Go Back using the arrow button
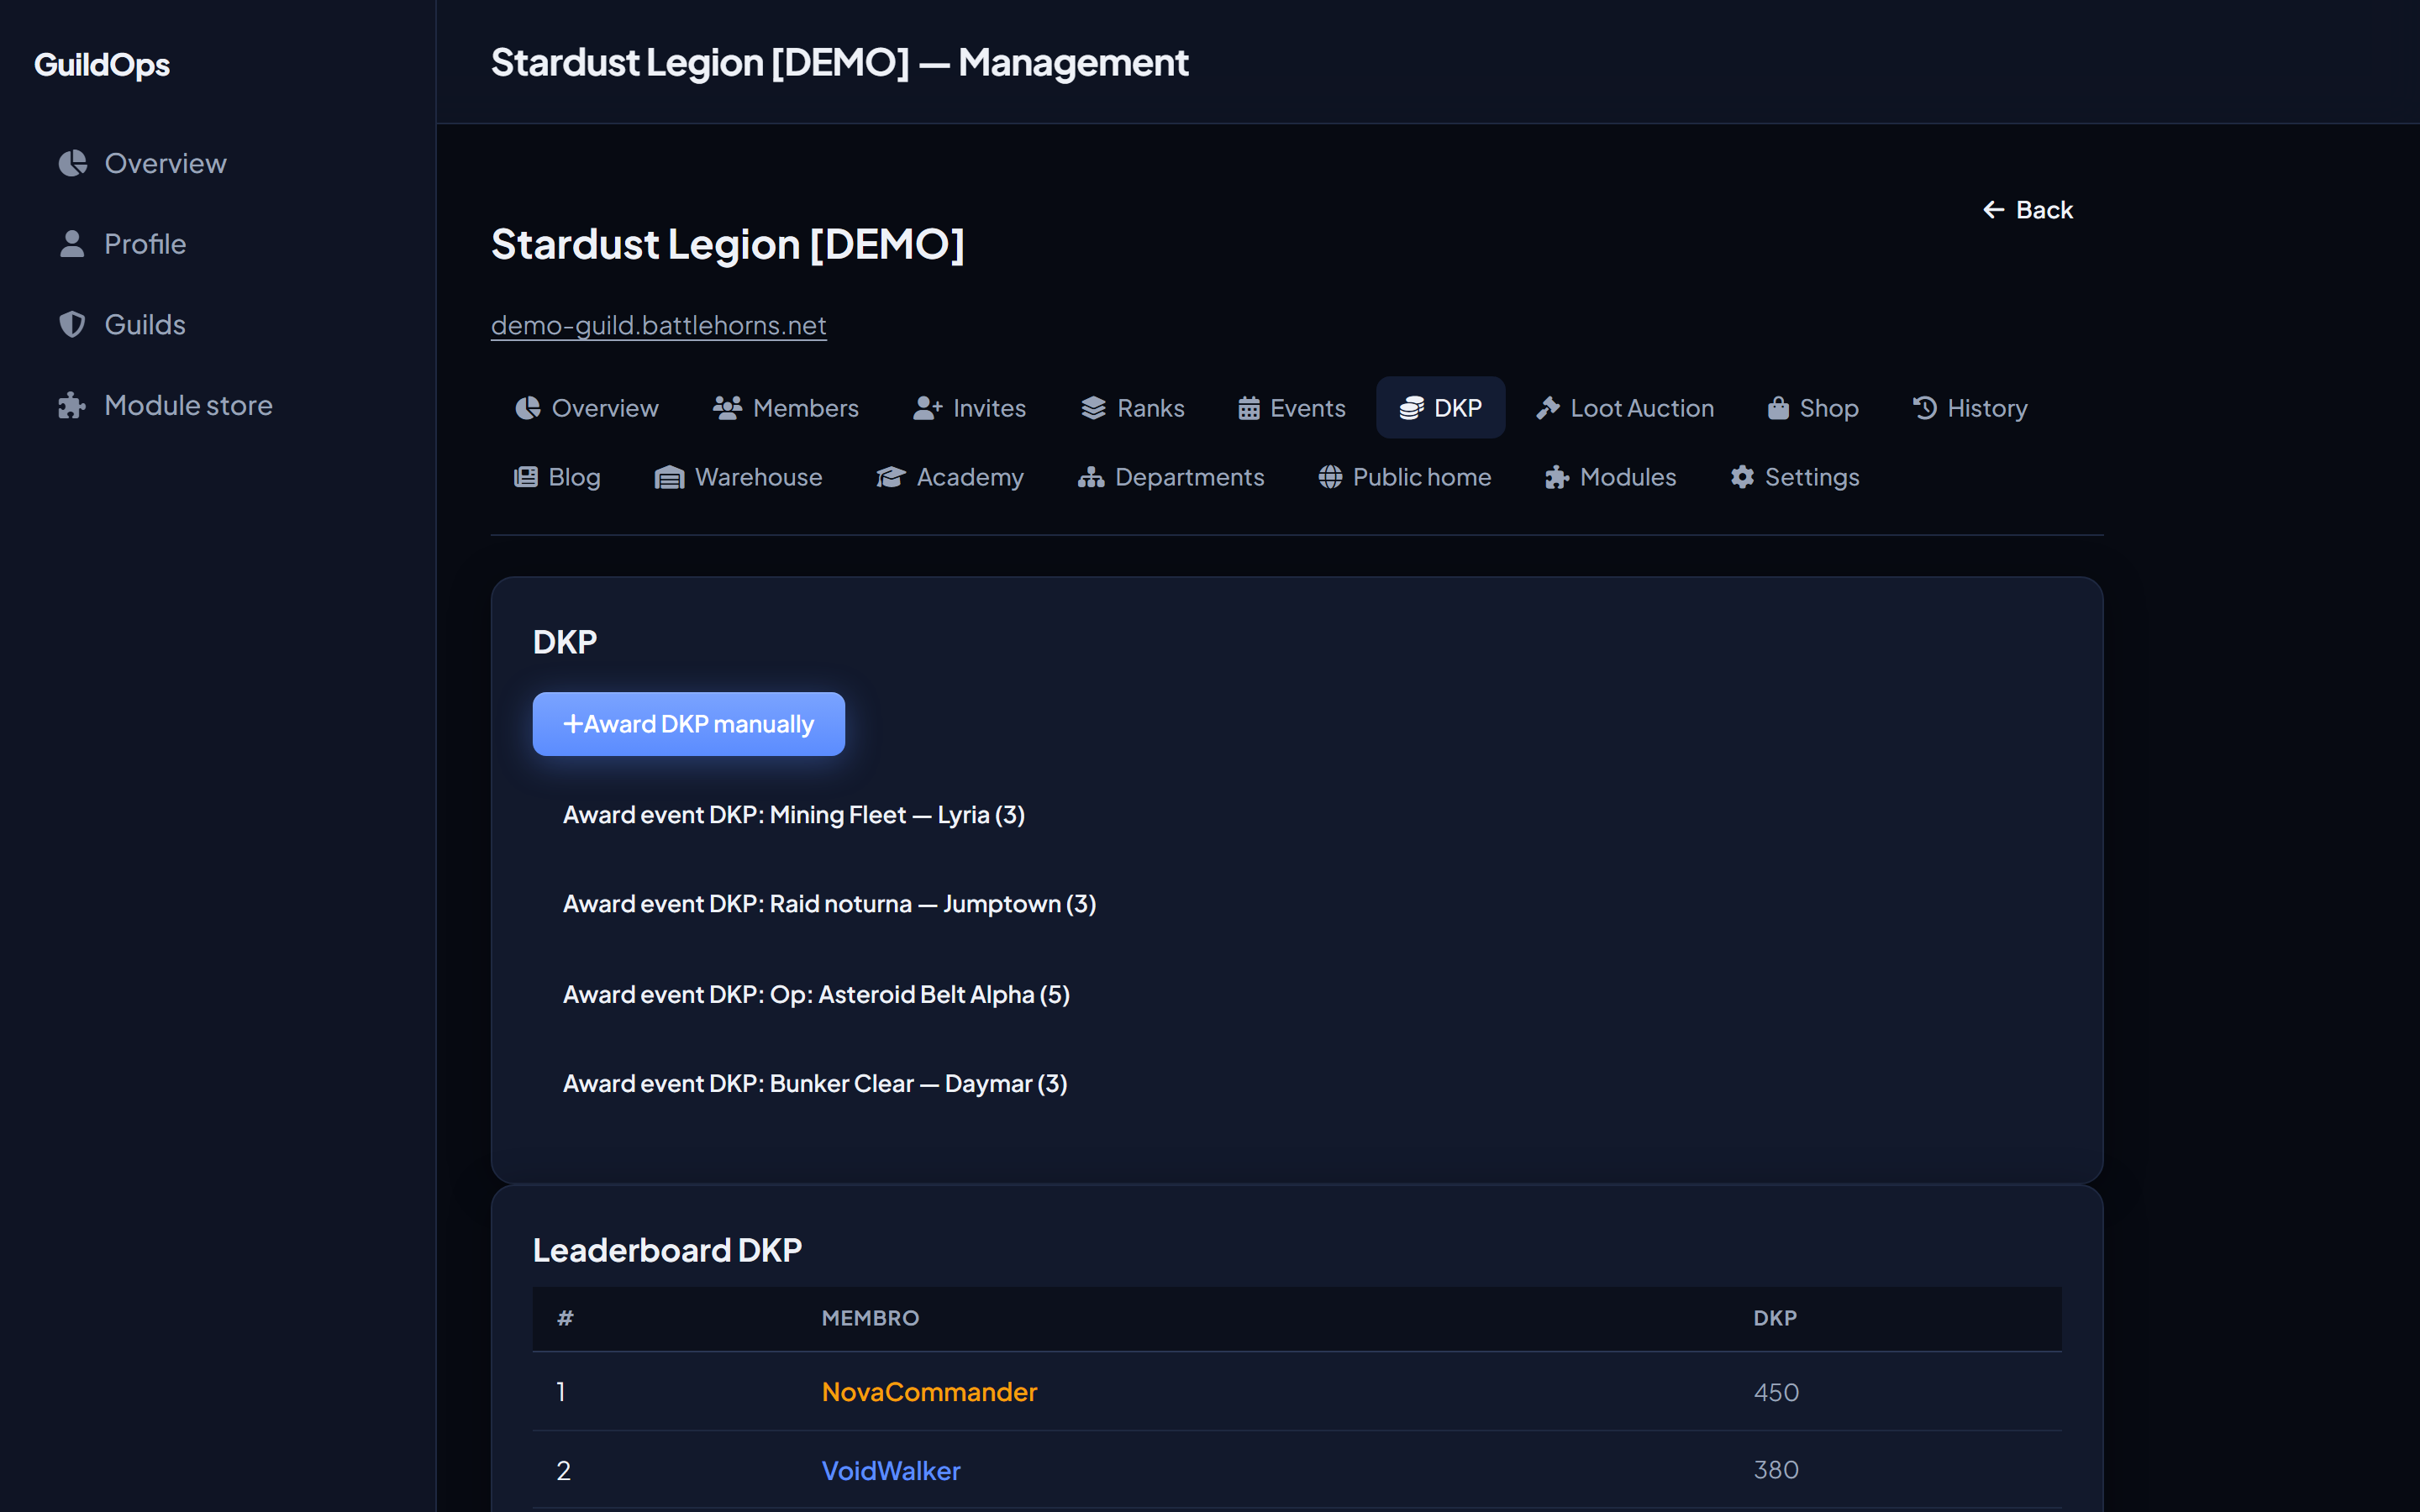 (x=2027, y=210)
